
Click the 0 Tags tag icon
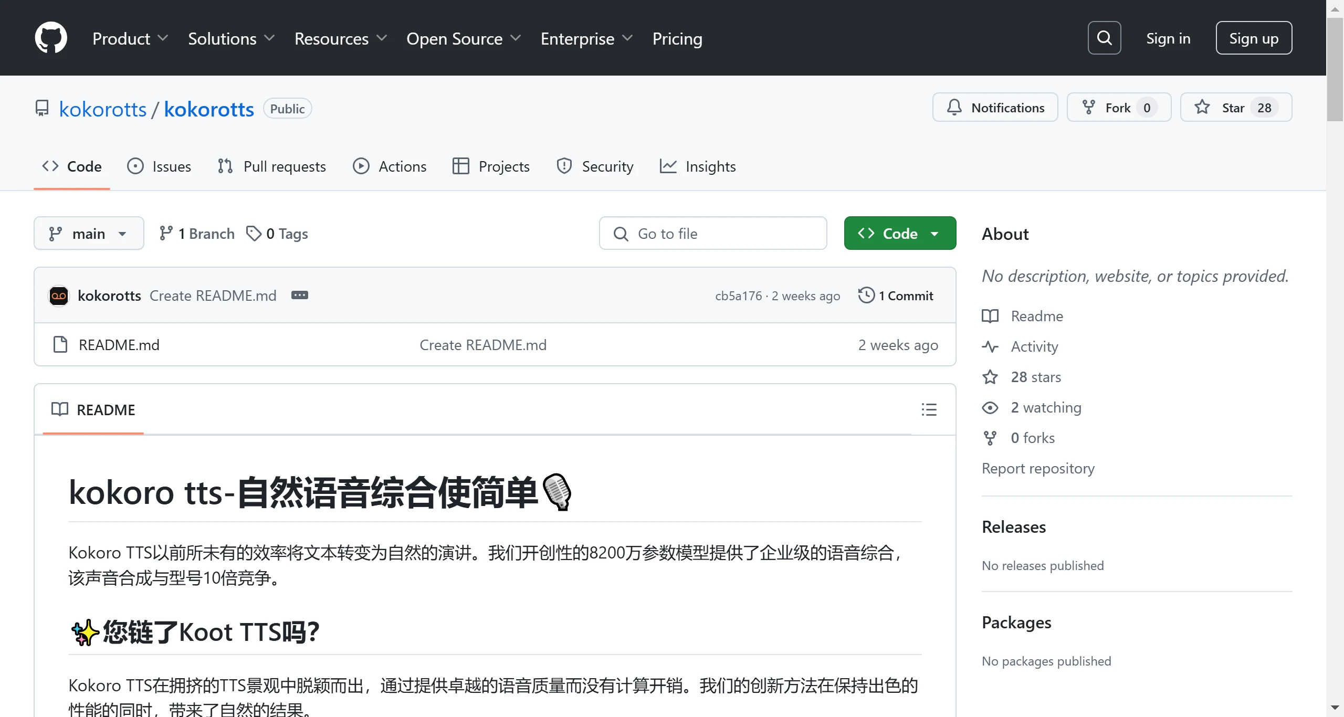point(254,234)
